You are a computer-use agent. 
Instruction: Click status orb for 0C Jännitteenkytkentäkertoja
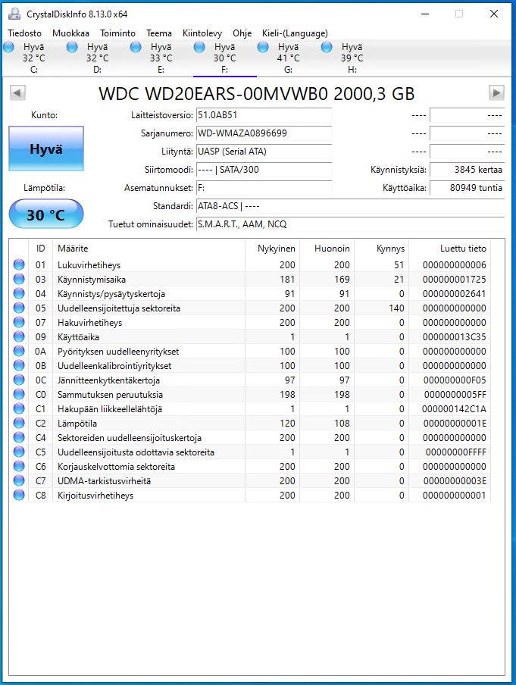pos(19,380)
